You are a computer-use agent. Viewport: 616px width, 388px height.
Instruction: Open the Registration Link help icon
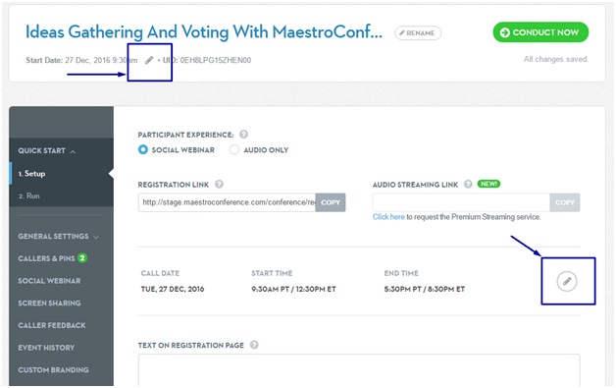click(219, 184)
